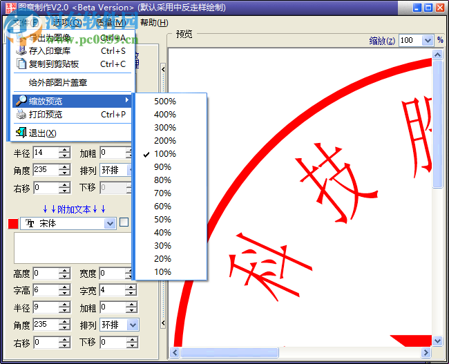Click the lower 半径 field showing 9
The height and width of the screenshot is (364, 449).
click(x=46, y=307)
